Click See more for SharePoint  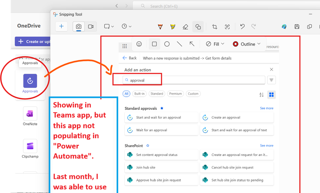(267, 145)
